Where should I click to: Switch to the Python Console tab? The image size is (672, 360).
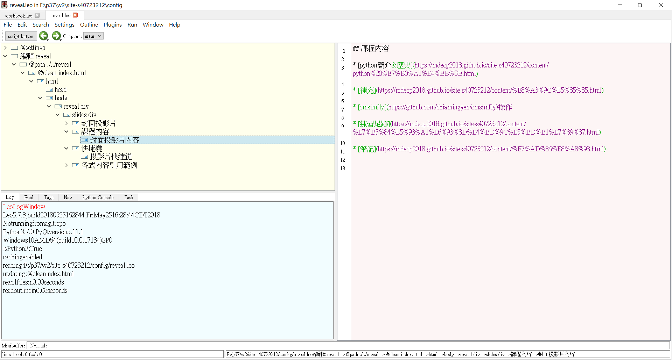[98, 197]
